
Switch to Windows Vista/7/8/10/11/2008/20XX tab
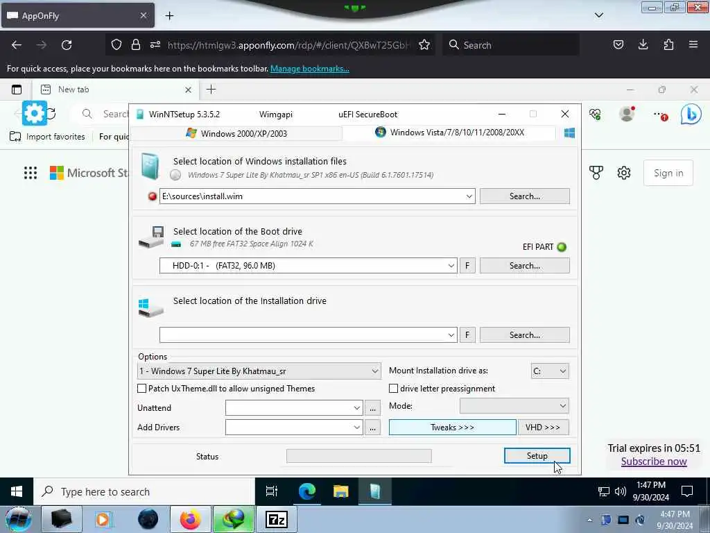[x=449, y=133]
